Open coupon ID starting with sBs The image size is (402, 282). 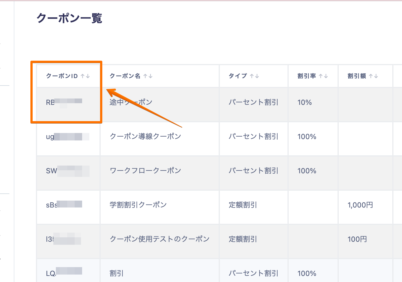coord(64,205)
